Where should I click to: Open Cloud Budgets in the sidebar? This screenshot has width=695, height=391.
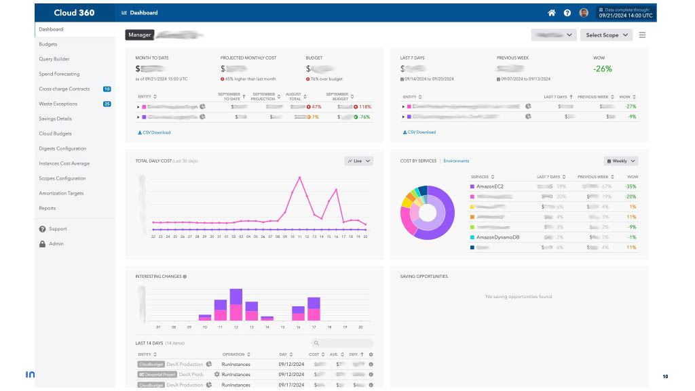coord(55,133)
